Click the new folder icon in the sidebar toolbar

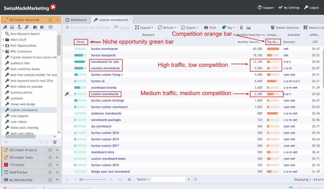(x=35, y=27)
